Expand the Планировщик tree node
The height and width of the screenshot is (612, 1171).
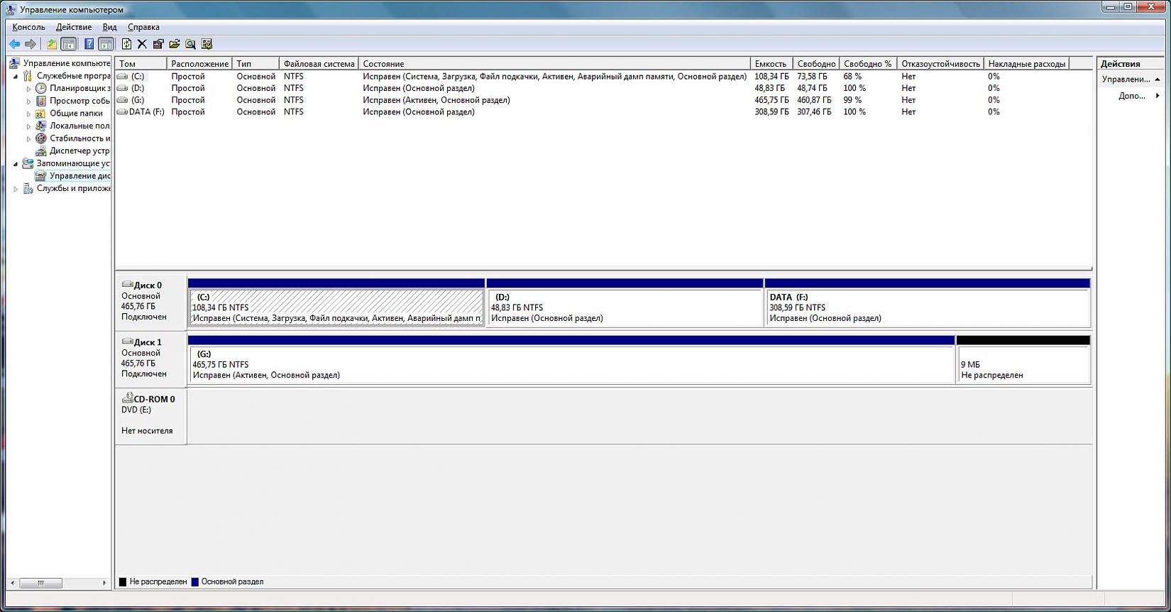coord(29,89)
